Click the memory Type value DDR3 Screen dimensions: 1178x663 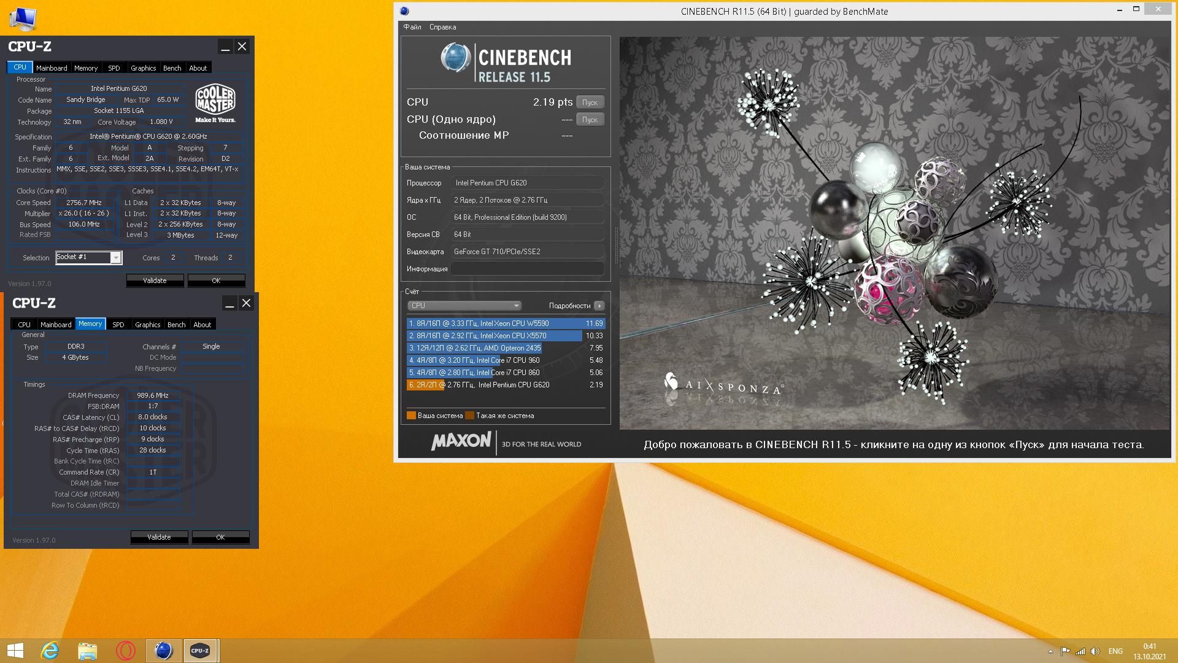tap(76, 347)
